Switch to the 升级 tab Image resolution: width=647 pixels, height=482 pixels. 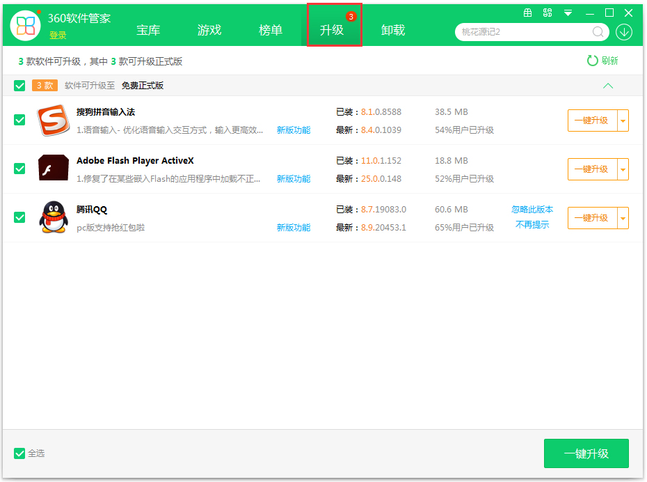332,30
